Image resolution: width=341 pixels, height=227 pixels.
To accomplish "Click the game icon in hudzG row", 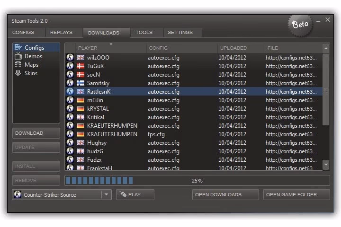I will [70, 151].
